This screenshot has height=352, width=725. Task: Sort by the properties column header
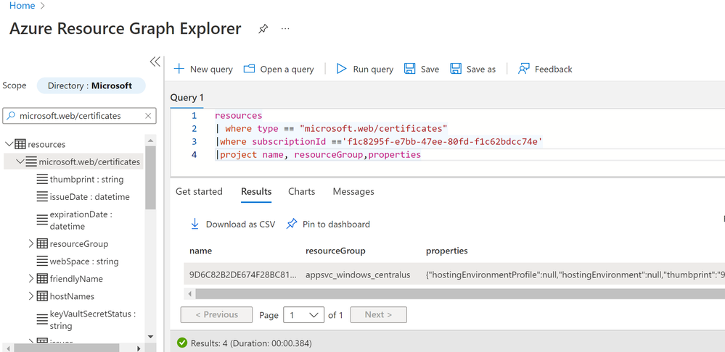point(446,251)
